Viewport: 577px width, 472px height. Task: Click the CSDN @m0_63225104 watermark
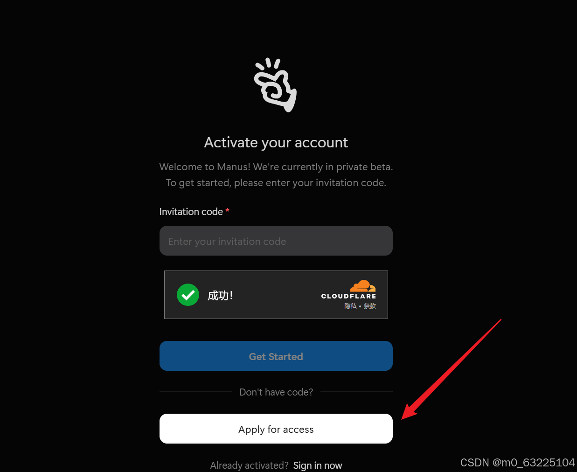point(518,463)
